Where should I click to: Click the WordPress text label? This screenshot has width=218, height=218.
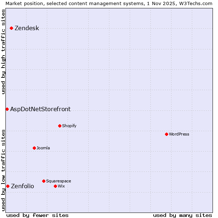point(179,134)
